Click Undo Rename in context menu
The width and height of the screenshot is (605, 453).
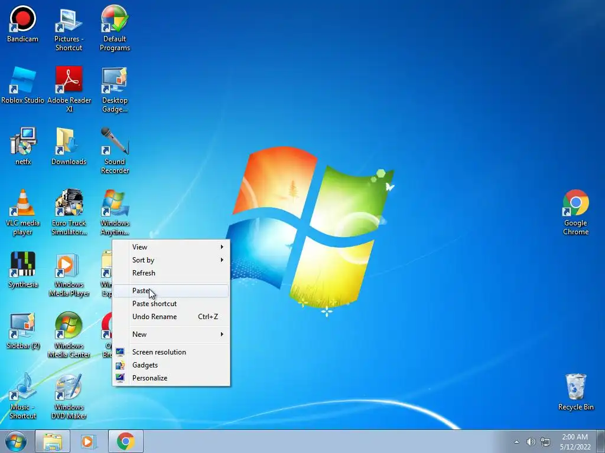(171, 317)
